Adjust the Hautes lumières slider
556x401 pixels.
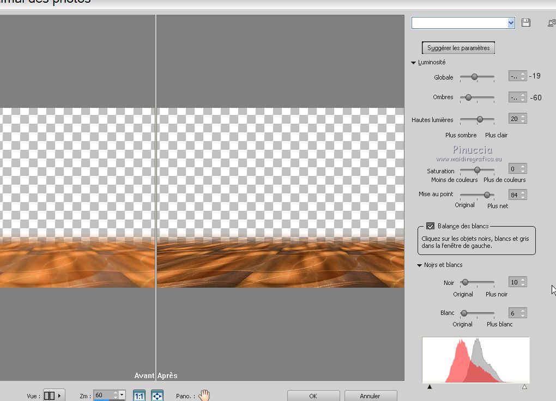[480, 119]
